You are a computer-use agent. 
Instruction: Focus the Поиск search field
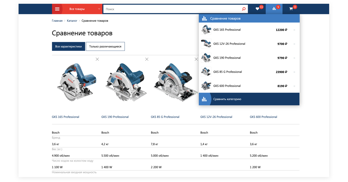pos(173,9)
